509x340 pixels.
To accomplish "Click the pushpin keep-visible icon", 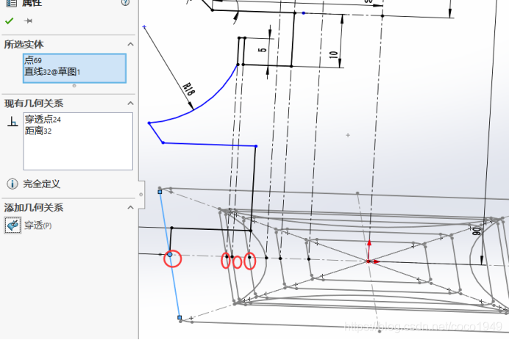I will coord(28,21).
